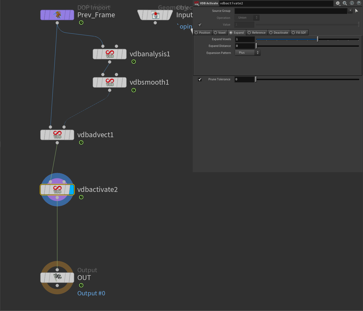
Task: Select the vdbanalysis1 node body
Action: (110, 54)
